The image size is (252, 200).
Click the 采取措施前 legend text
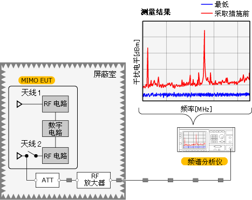[x=232, y=13]
